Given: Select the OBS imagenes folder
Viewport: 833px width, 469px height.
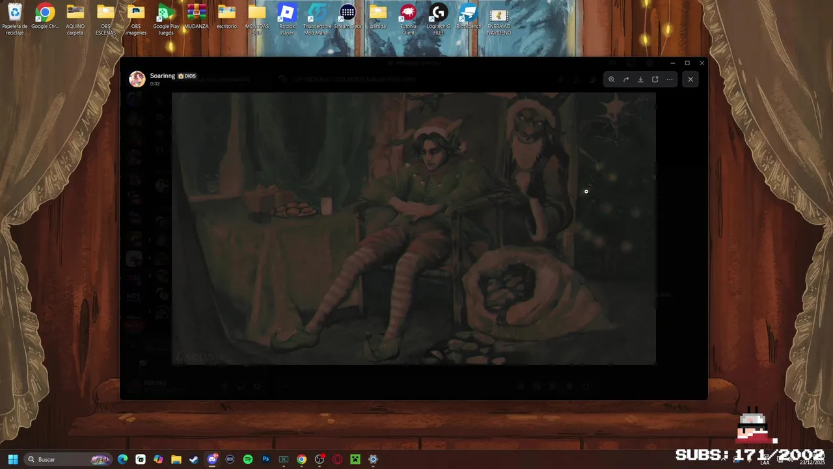Looking at the screenshot, I should pyautogui.click(x=136, y=20).
